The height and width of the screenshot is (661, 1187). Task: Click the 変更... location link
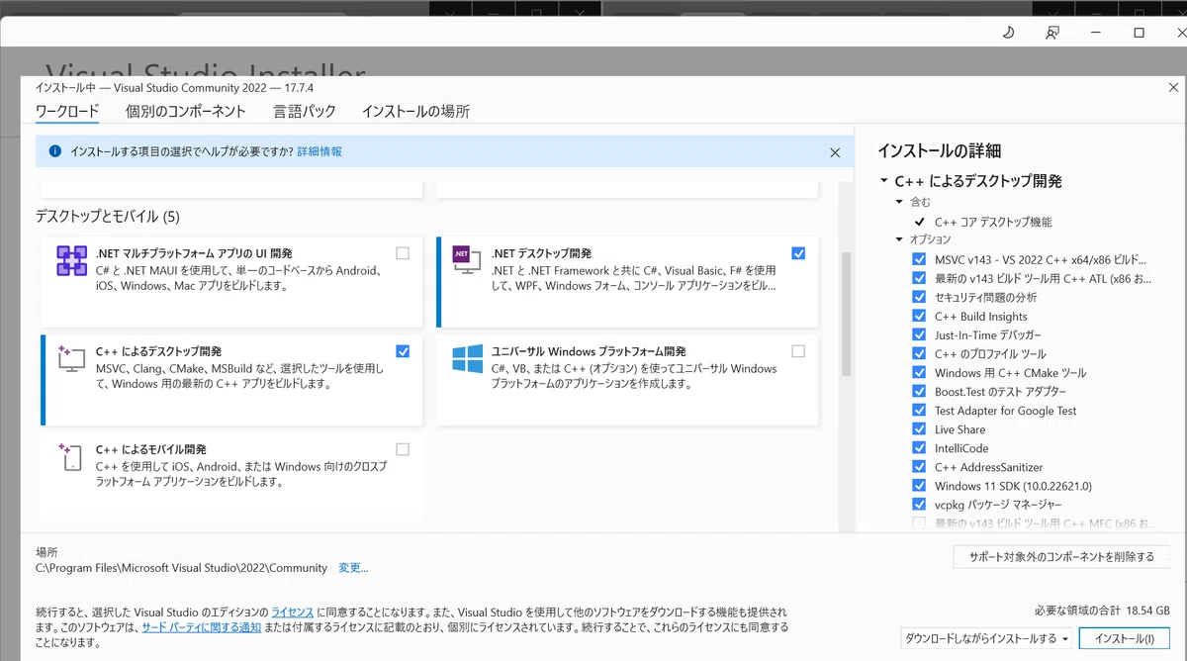[353, 568]
